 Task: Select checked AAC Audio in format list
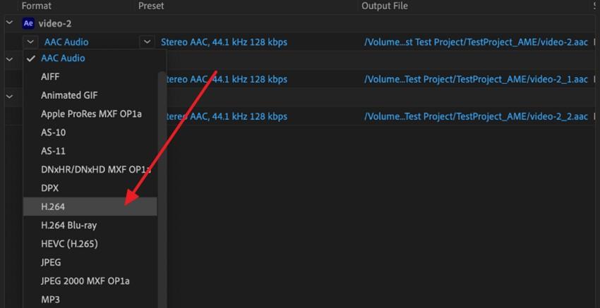click(x=90, y=58)
